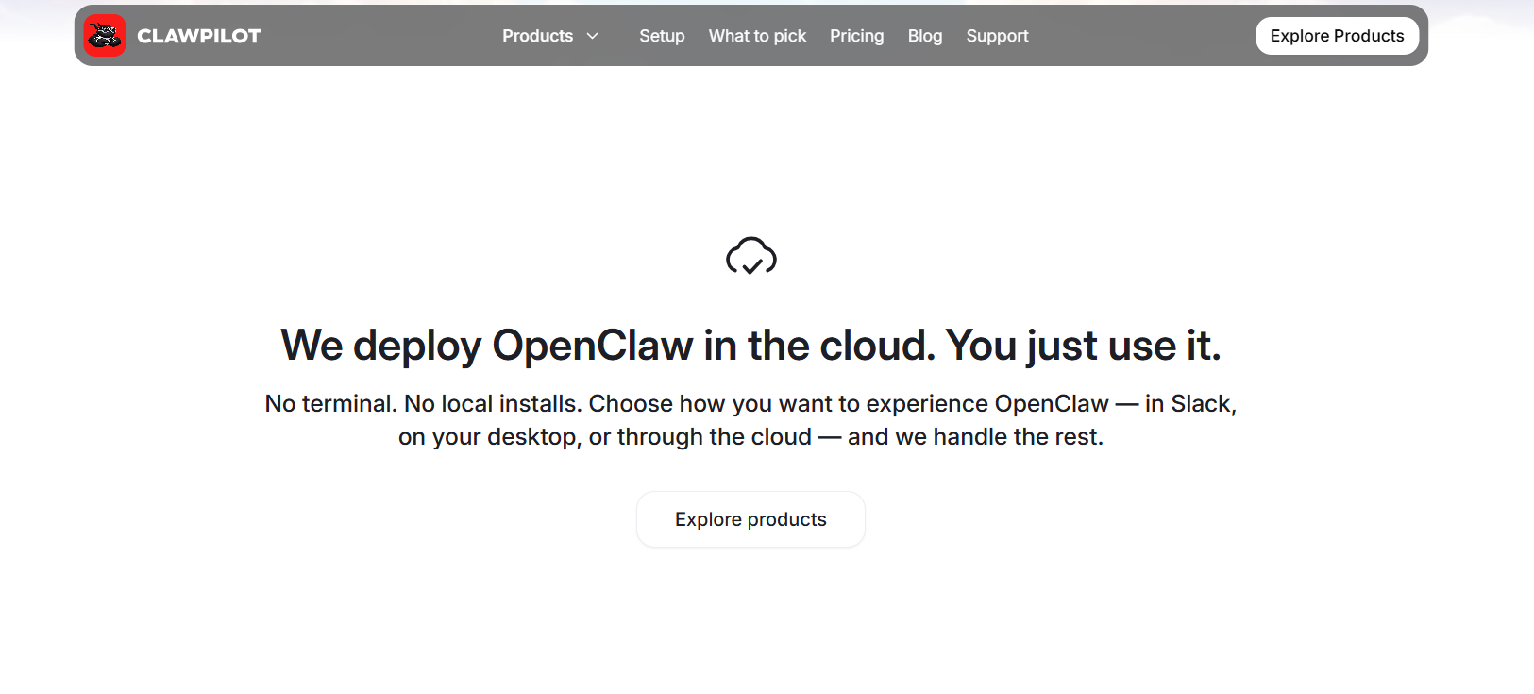The width and height of the screenshot is (1534, 694).
Task: Click "and we handle the rest." text
Action: (975, 437)
